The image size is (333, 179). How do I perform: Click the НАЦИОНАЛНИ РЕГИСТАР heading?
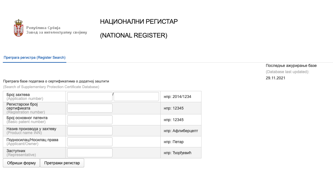(x=139, y=22)
